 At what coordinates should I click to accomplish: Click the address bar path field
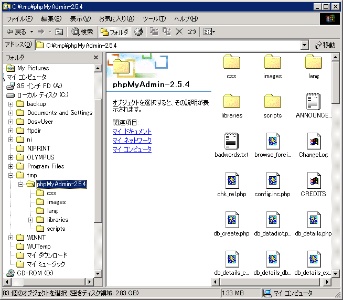(168, 45)
